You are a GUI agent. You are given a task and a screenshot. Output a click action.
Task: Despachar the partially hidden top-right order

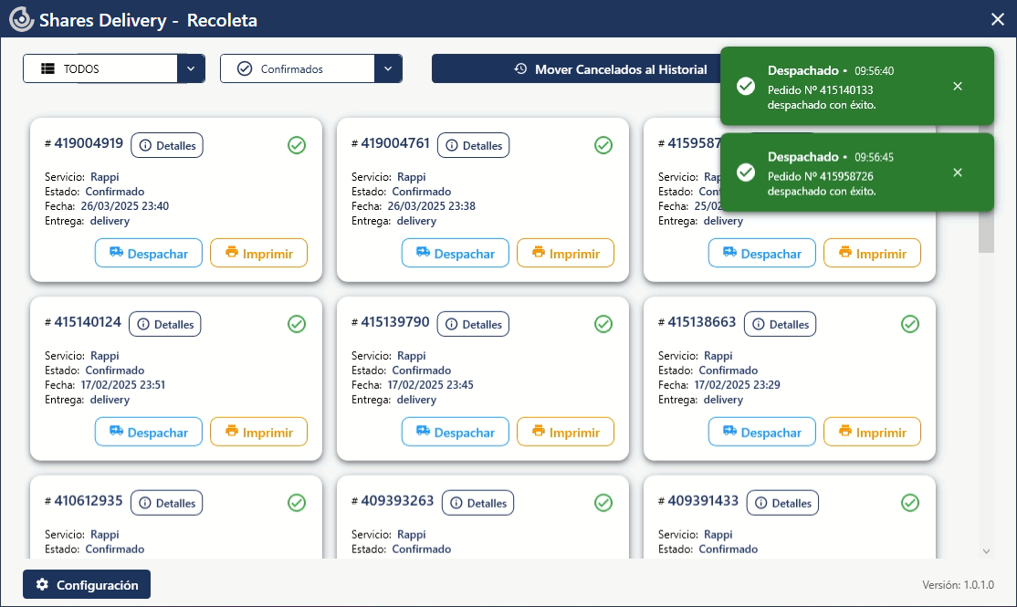762,253
